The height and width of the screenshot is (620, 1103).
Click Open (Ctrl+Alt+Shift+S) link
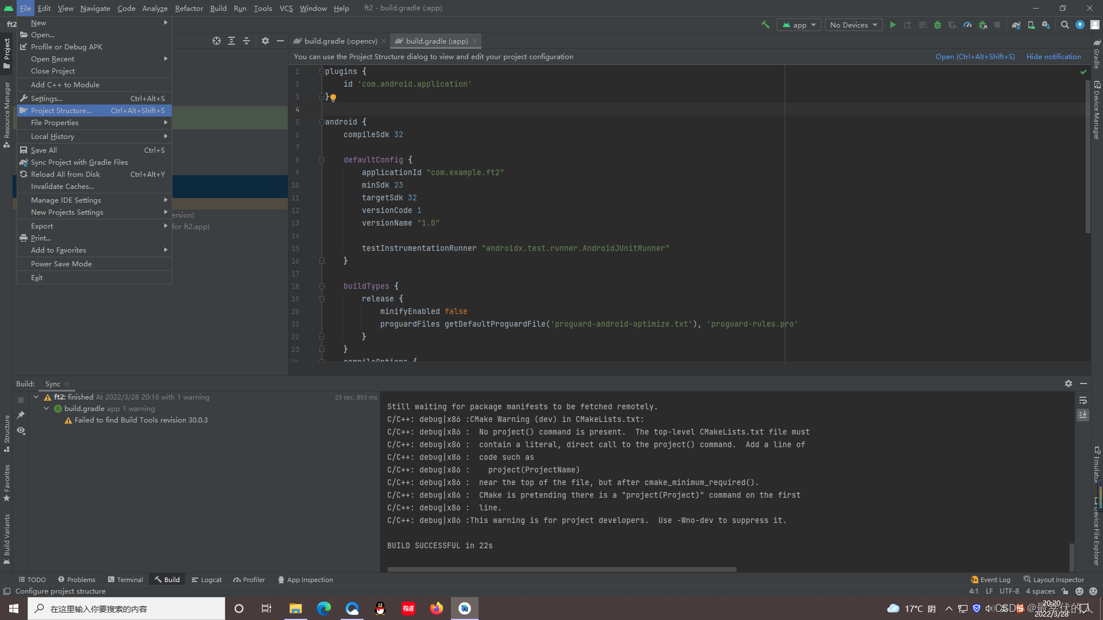(x=975, y=56)
